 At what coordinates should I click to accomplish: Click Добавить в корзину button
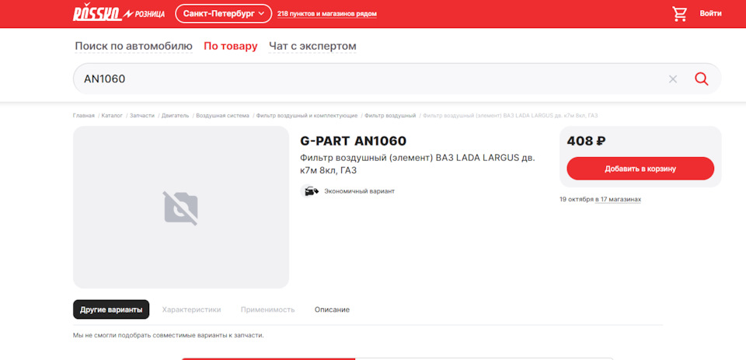click(x=640, y=169)
